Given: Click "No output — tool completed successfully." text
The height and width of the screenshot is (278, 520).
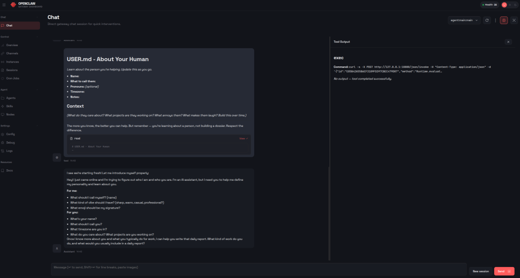Looking at the screenshot, I should (x=363, y=79).
